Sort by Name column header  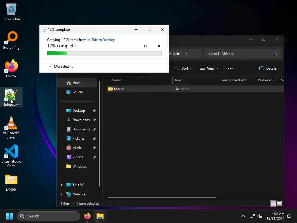[140, 80]
